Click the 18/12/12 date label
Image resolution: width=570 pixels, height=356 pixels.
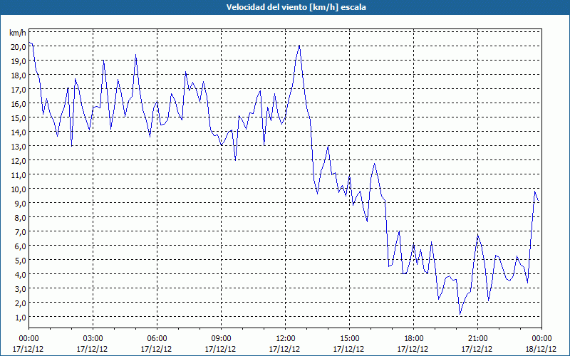point(541,349)
